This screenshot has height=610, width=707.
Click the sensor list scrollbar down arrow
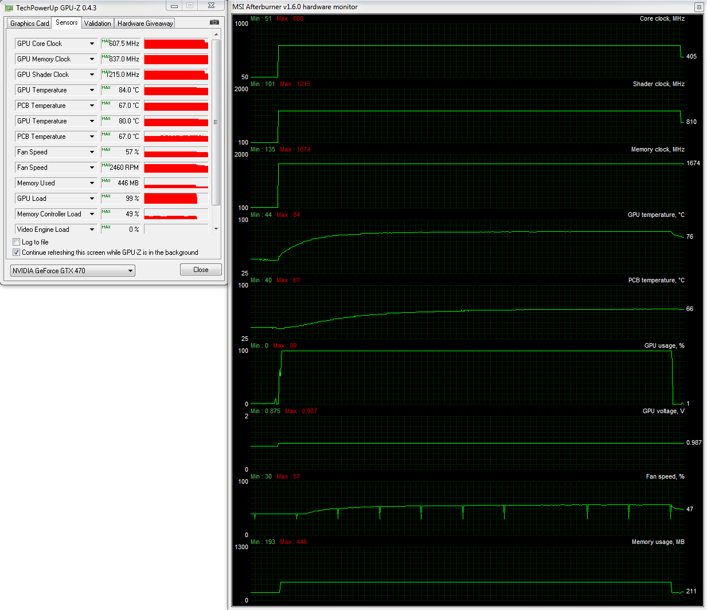[216, 229]
